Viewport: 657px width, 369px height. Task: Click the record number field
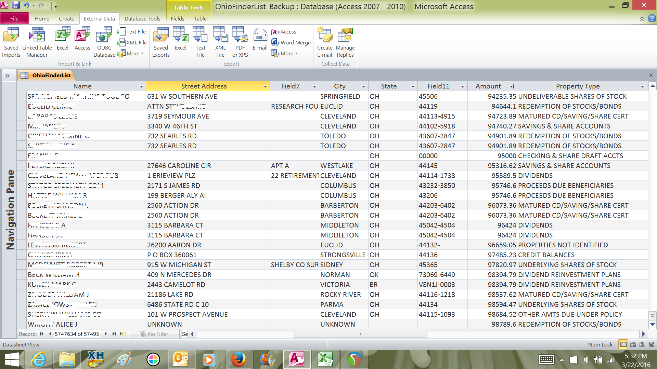tap(77, 334)
